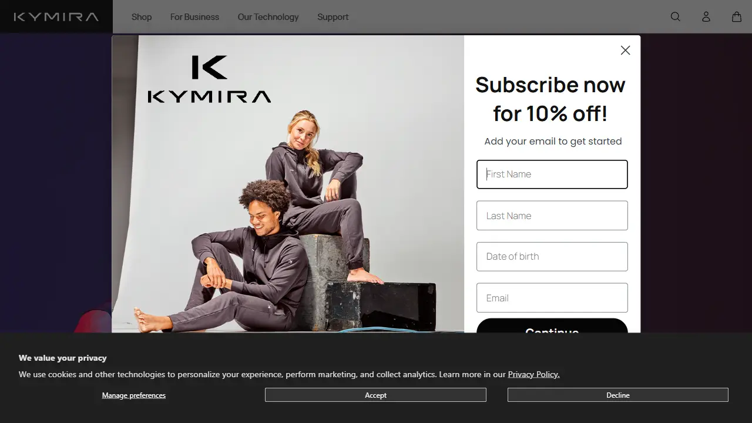Click the First Name field
The height and width of the screenshot is (423, 752).
coord(552,174)
